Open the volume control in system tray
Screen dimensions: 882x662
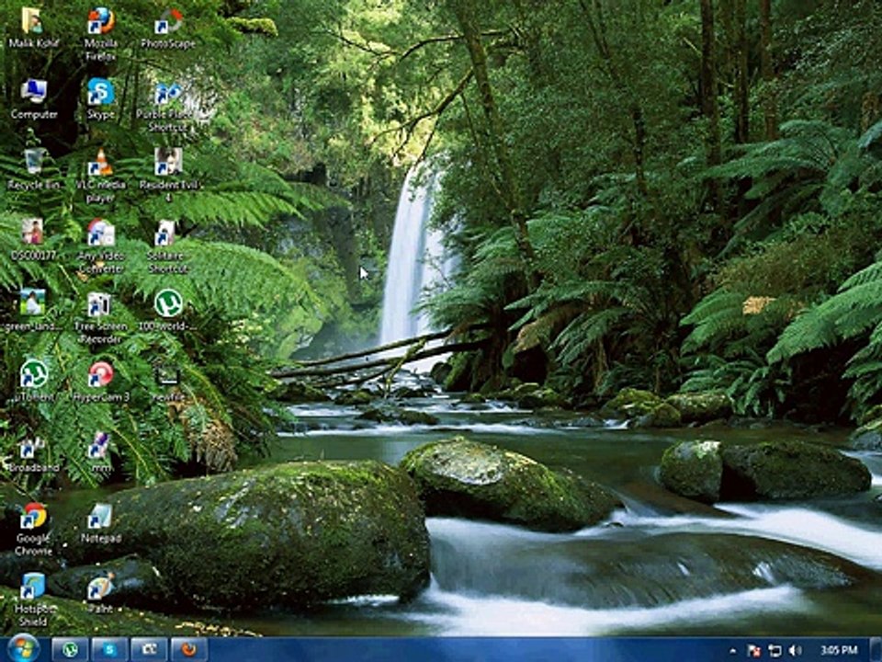click(x=795, y=650)
